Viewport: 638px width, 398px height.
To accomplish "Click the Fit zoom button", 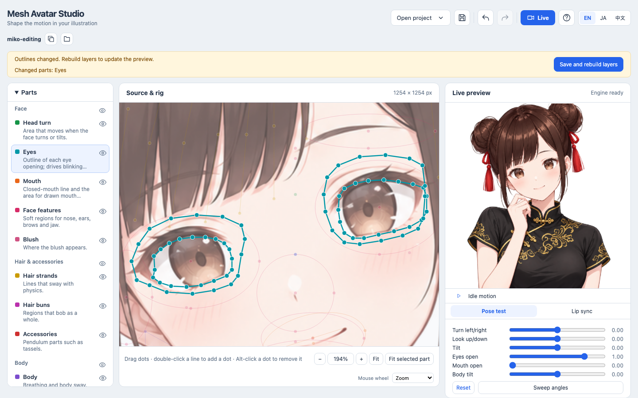I will tap(376, 359).
